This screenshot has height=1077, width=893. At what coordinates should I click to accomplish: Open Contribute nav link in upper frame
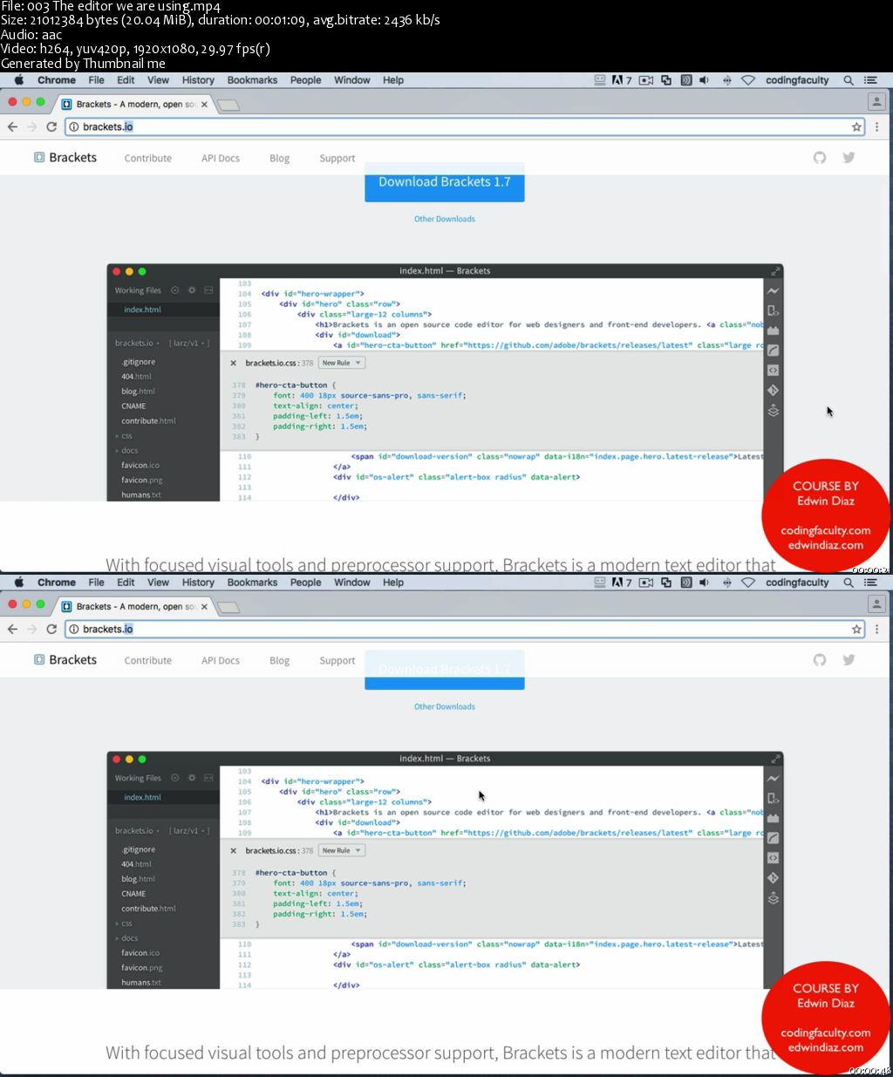(148, 159)
